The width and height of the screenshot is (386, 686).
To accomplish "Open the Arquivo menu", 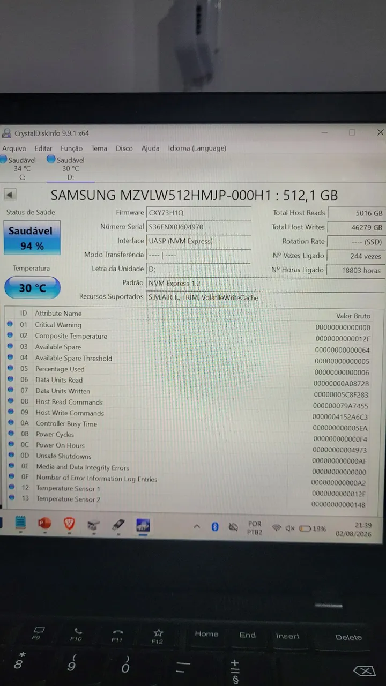I will pos(14,148).
